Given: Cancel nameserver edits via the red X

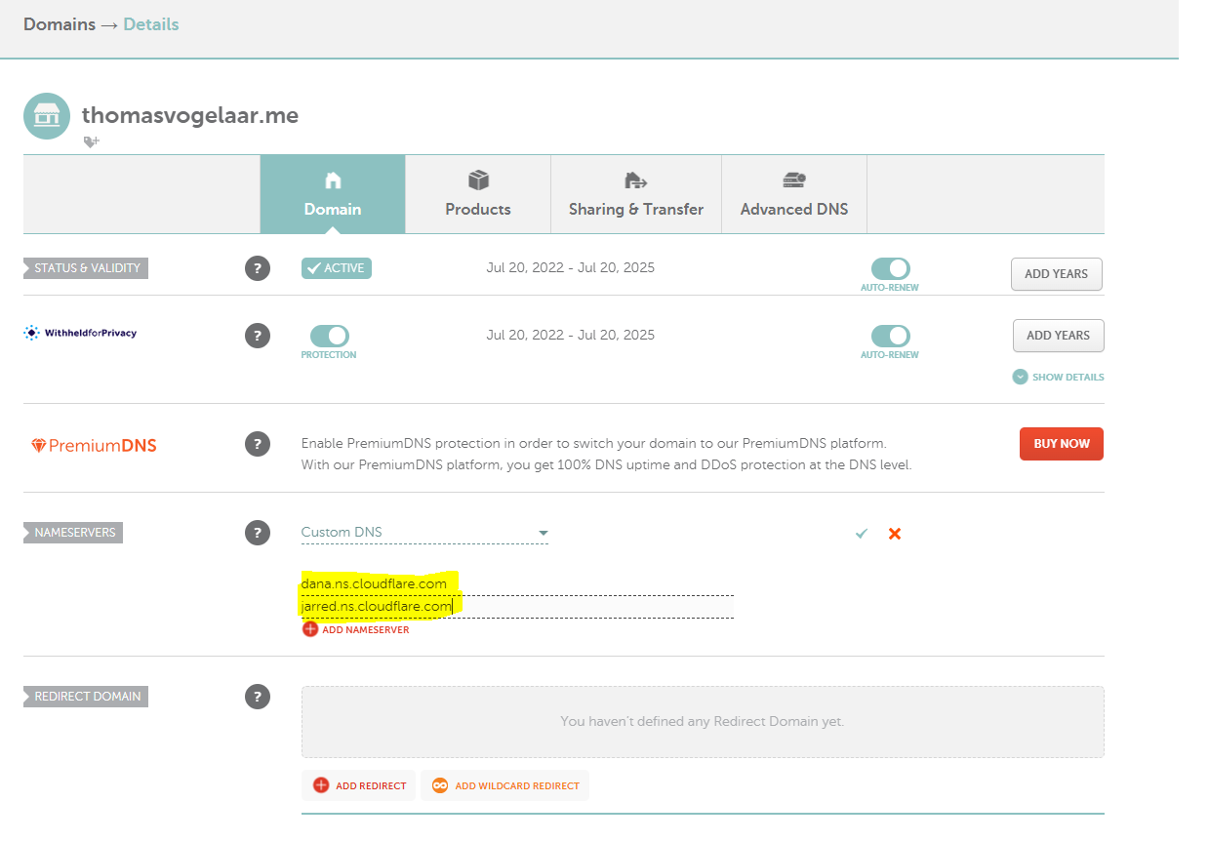Looking at the screenshot, I should 894,534.
